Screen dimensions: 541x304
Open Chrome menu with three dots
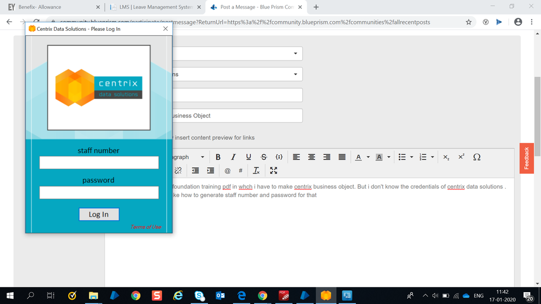coord(532,22)
